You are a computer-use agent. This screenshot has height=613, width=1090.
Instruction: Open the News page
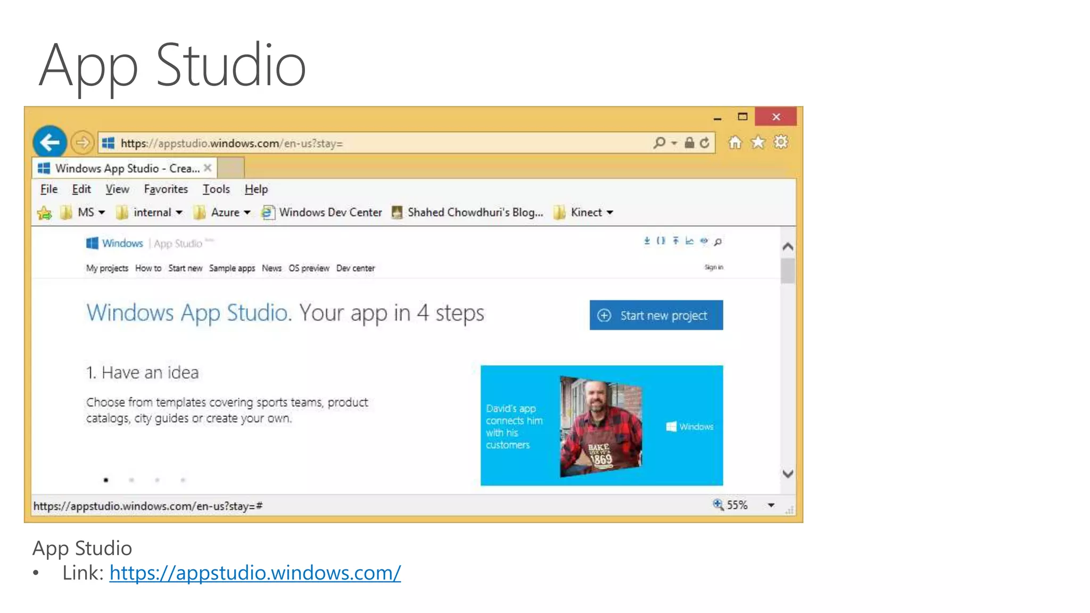coord(271,268)
